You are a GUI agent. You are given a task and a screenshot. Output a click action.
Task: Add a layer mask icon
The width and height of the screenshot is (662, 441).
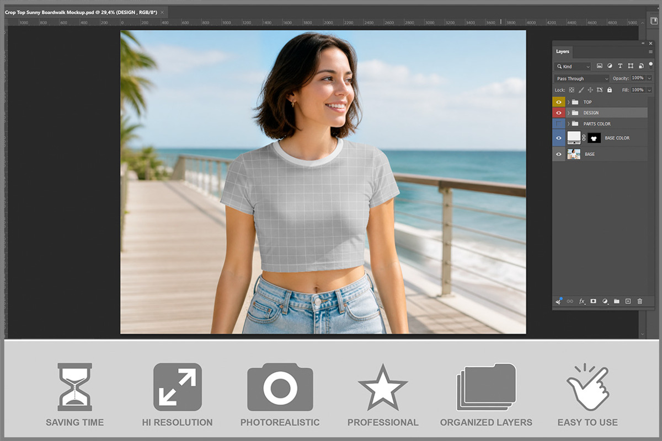593,301
